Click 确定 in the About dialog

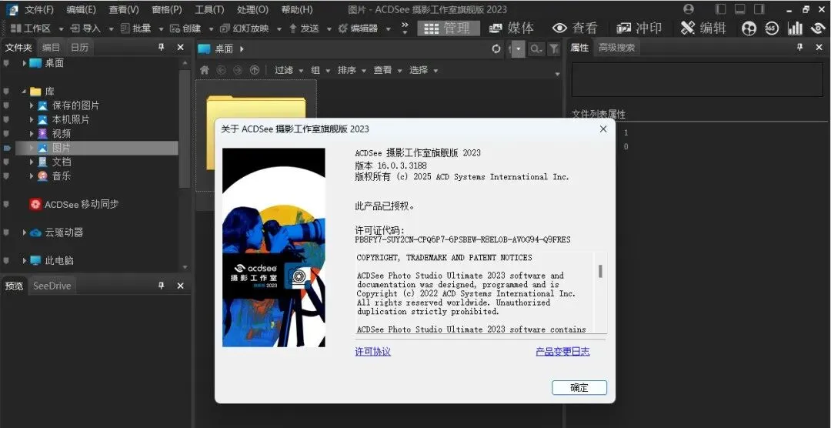pos(579,388)
